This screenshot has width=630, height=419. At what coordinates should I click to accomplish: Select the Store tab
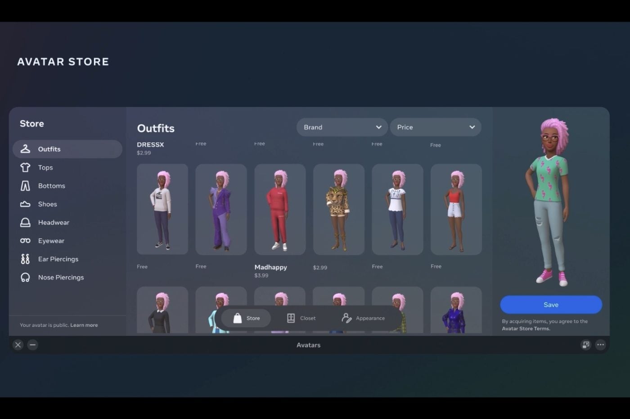(246, 318)
